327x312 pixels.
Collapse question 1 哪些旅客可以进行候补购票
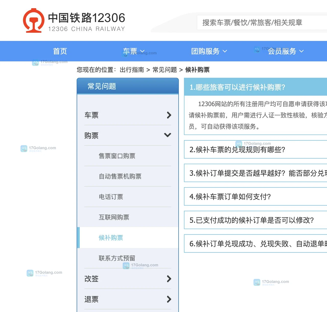pyautogui.click(x=255, y=87)
